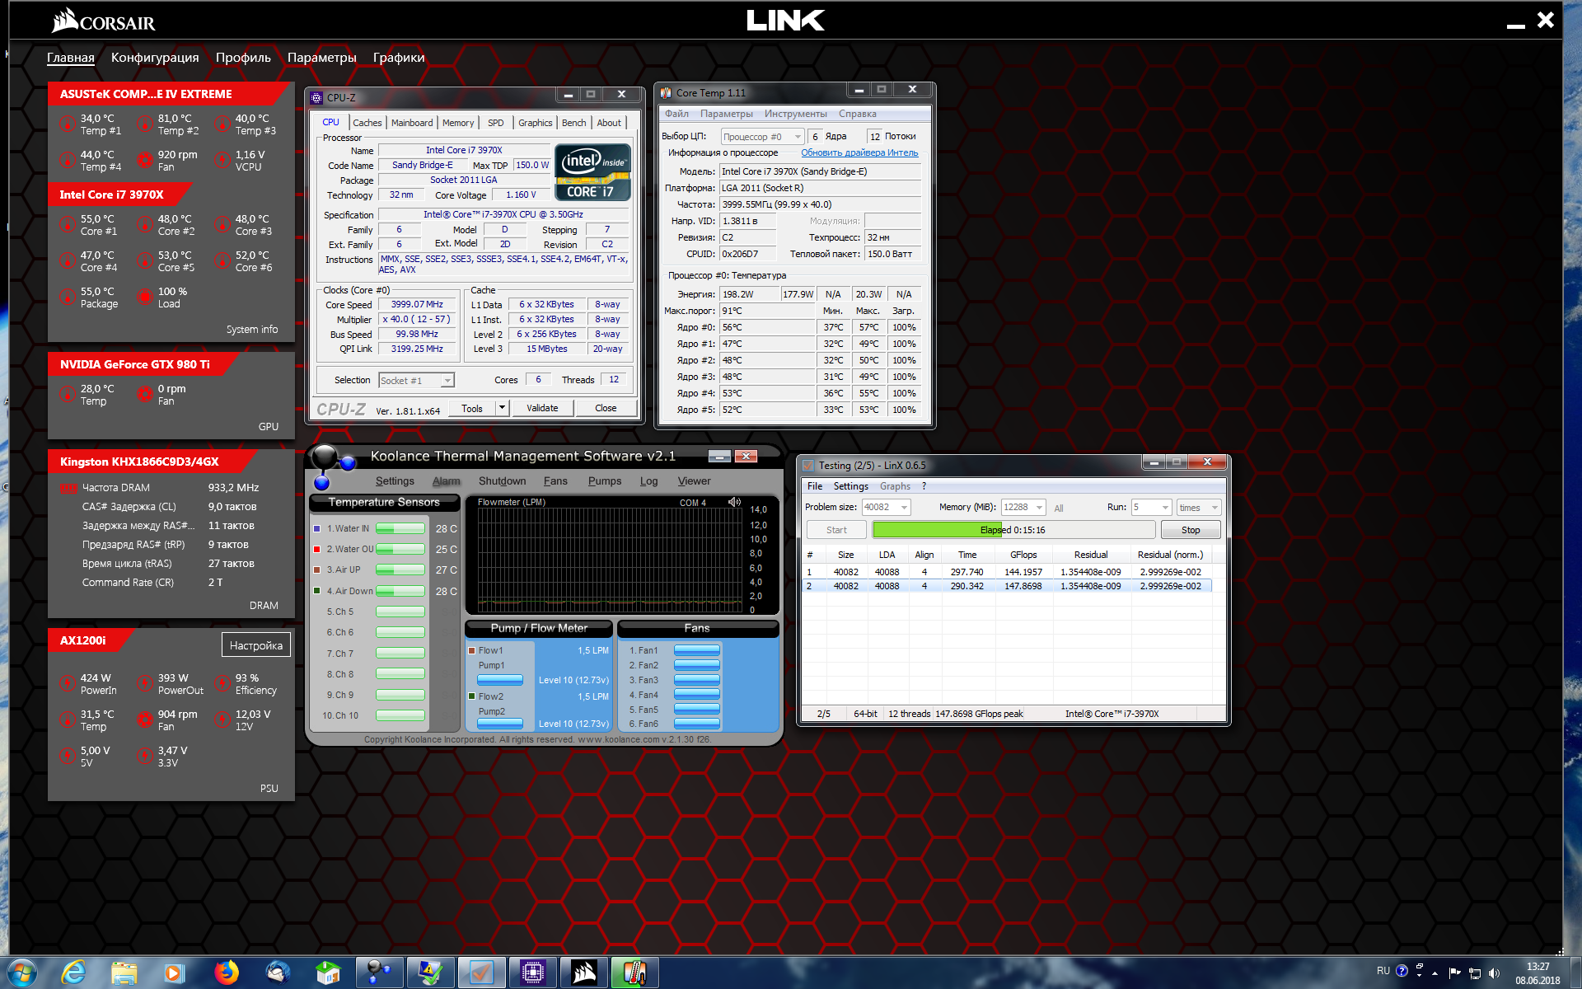The height and width of the screenshot is (989, 1582).
Task: Click the Corsair Link taskbar icon
Action: (583, 973)
